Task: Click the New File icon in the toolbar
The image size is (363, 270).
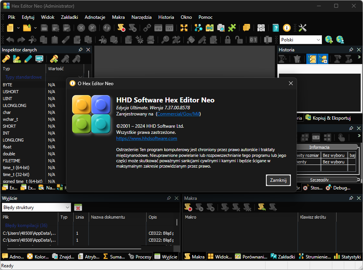Action: click(10, 28)
